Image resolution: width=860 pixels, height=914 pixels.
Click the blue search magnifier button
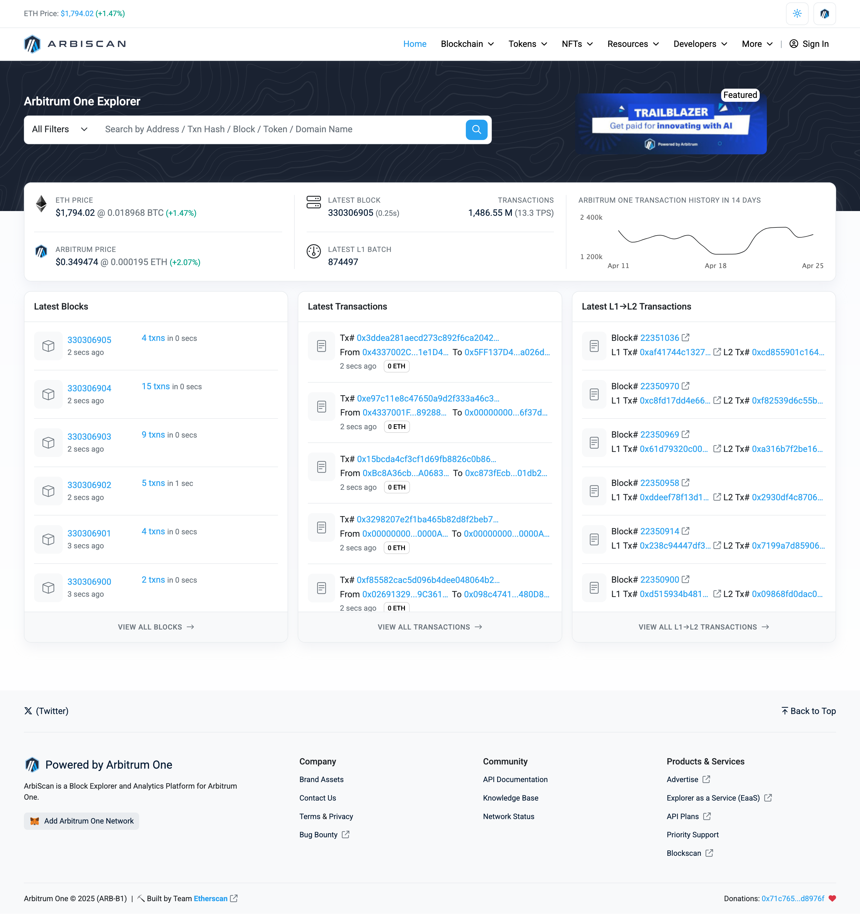[x=477, y=130]
